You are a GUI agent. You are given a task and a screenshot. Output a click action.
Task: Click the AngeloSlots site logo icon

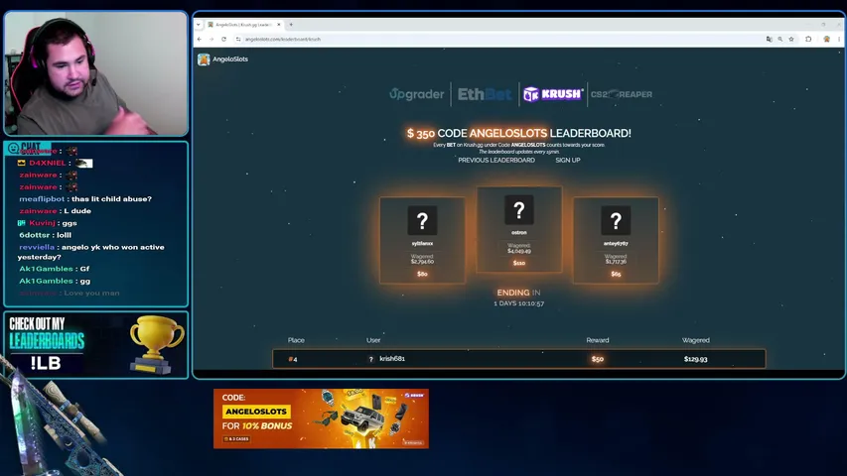[204, 59]
